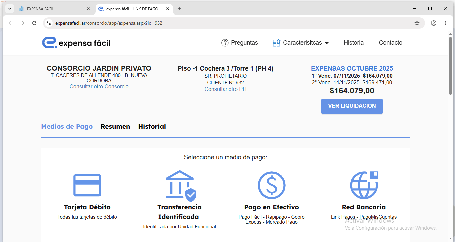Expand the Caracterisitcas dropdown menu

301,43
